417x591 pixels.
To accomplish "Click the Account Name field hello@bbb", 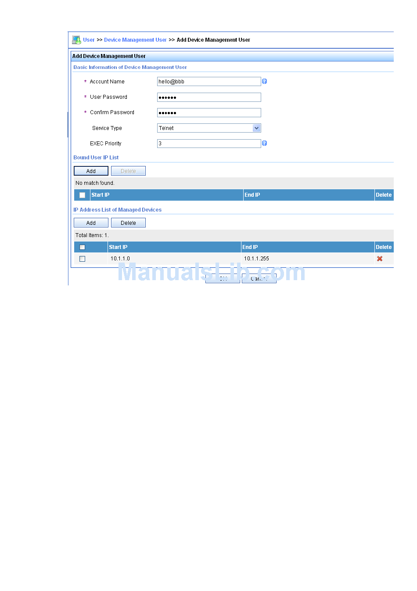I will (x=209, y=82).
